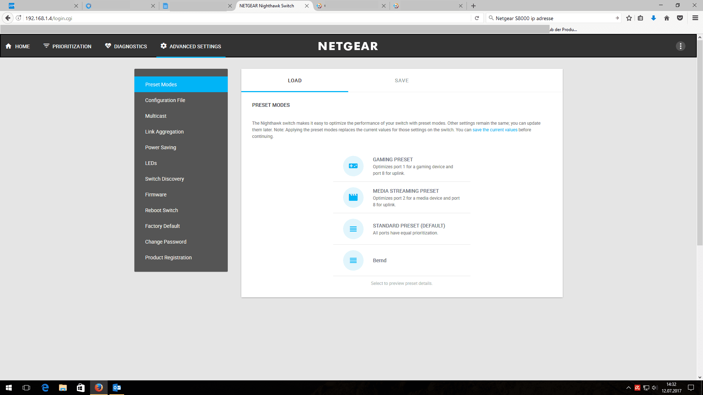This screenshot has height=395, width=703.
Task: Click the Pocket save icon
Action: click(x=680, y=18)
